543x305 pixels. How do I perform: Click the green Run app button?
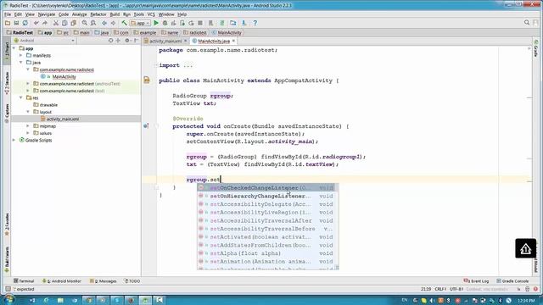click(156, 23)
